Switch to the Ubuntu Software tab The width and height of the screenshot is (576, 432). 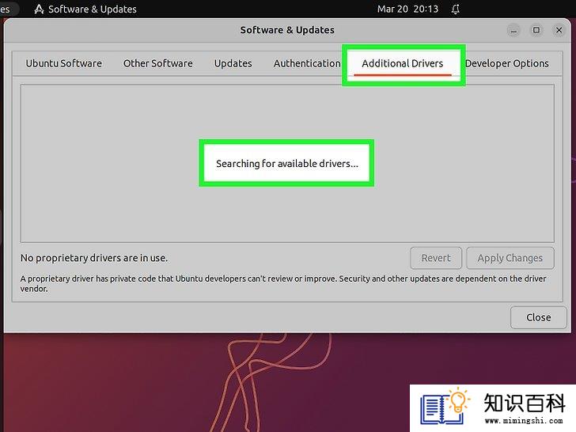[64, 63]
